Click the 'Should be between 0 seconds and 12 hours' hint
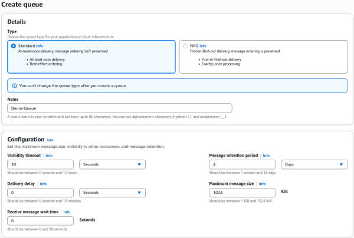 (x=42, y=173)
